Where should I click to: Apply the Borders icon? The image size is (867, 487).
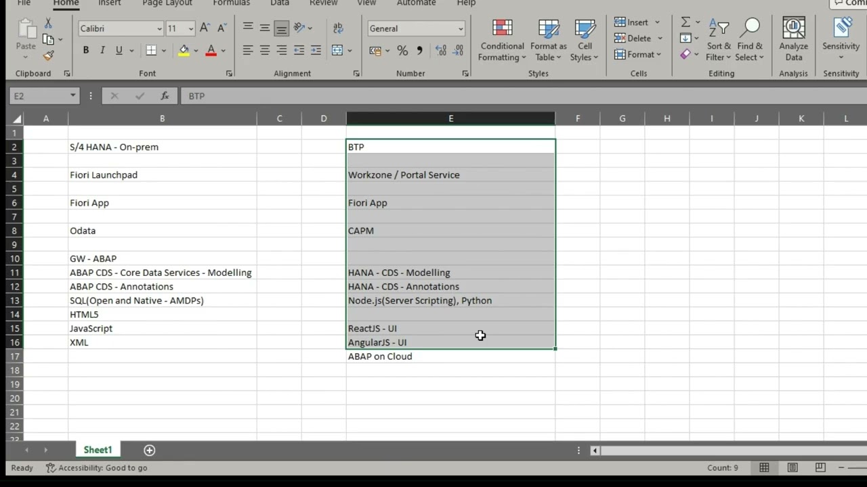151,50
